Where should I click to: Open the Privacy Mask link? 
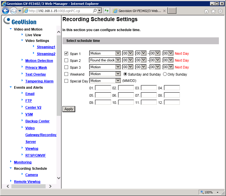pyautogui.click(x=36, y=67)
